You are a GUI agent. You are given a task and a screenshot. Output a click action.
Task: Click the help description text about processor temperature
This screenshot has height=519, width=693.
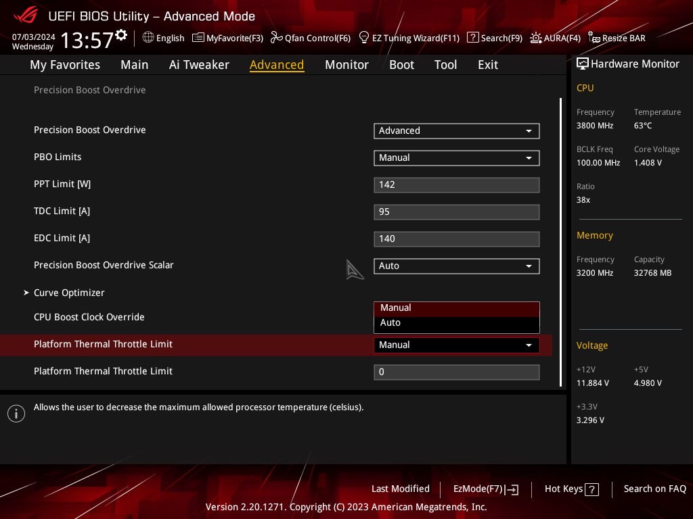pos(198,407)
